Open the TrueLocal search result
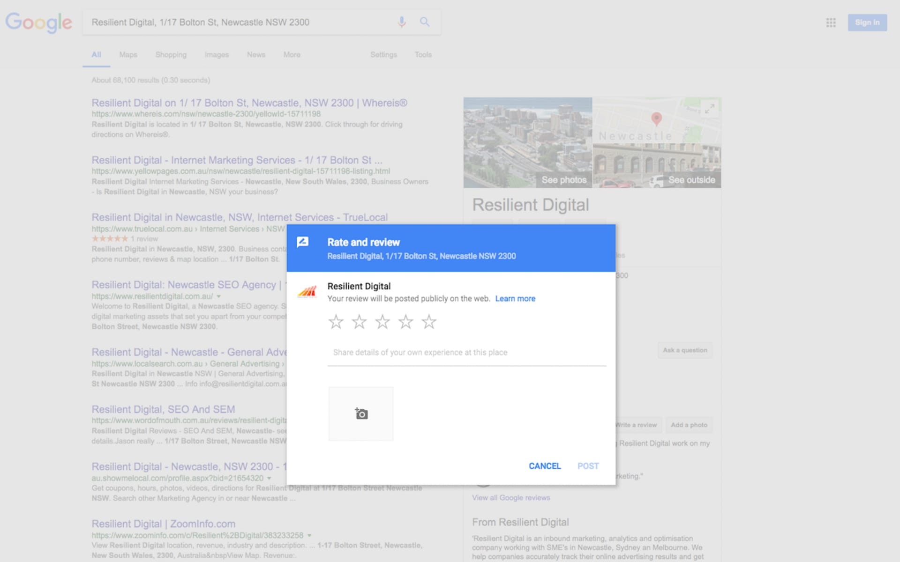 click(x=240, y=217)
